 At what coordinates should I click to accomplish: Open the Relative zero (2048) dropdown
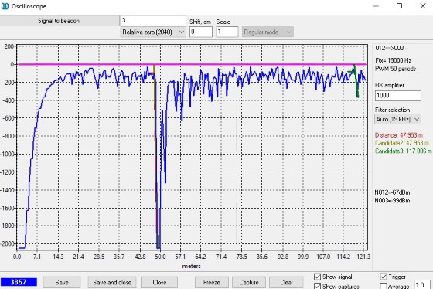coord(153,32)
